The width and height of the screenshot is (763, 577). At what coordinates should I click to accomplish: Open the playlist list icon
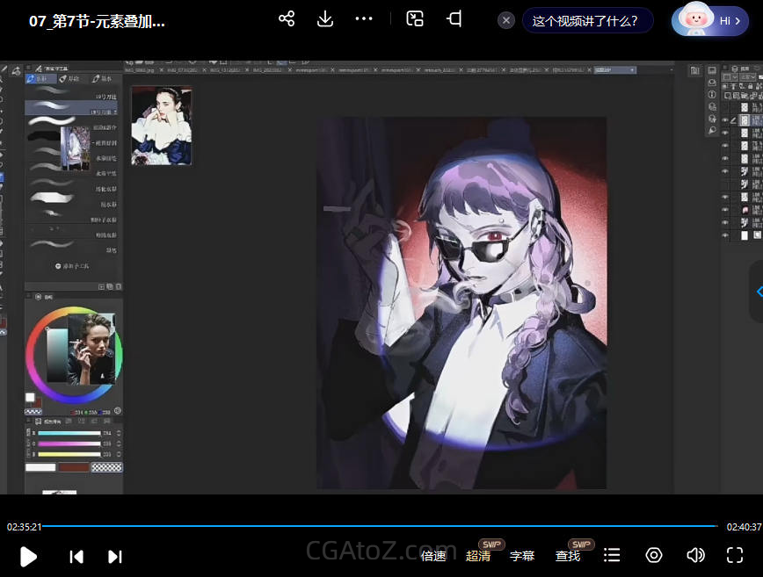(613, 555)
